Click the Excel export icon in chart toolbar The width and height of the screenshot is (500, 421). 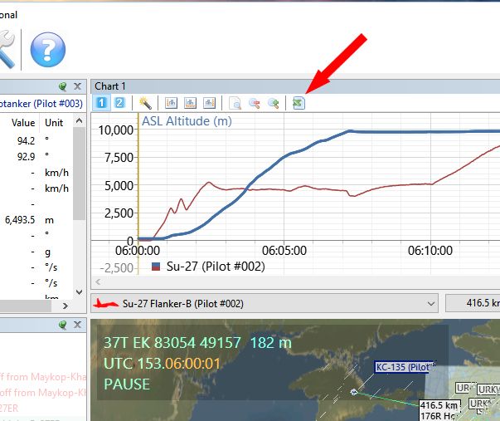pos(299,103)
